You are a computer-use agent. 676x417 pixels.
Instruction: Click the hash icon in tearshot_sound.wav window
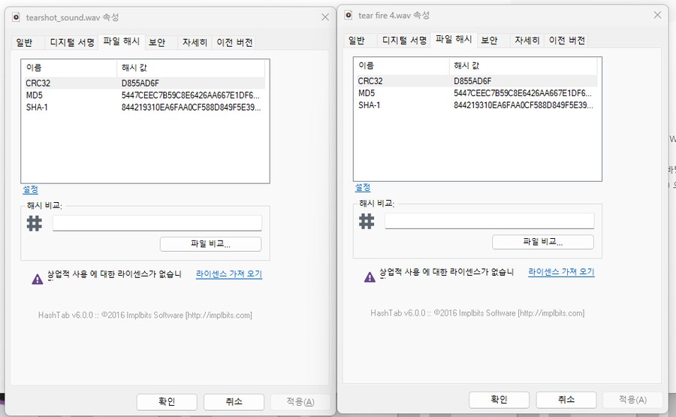pyautogui.click(x=35, y=223)
